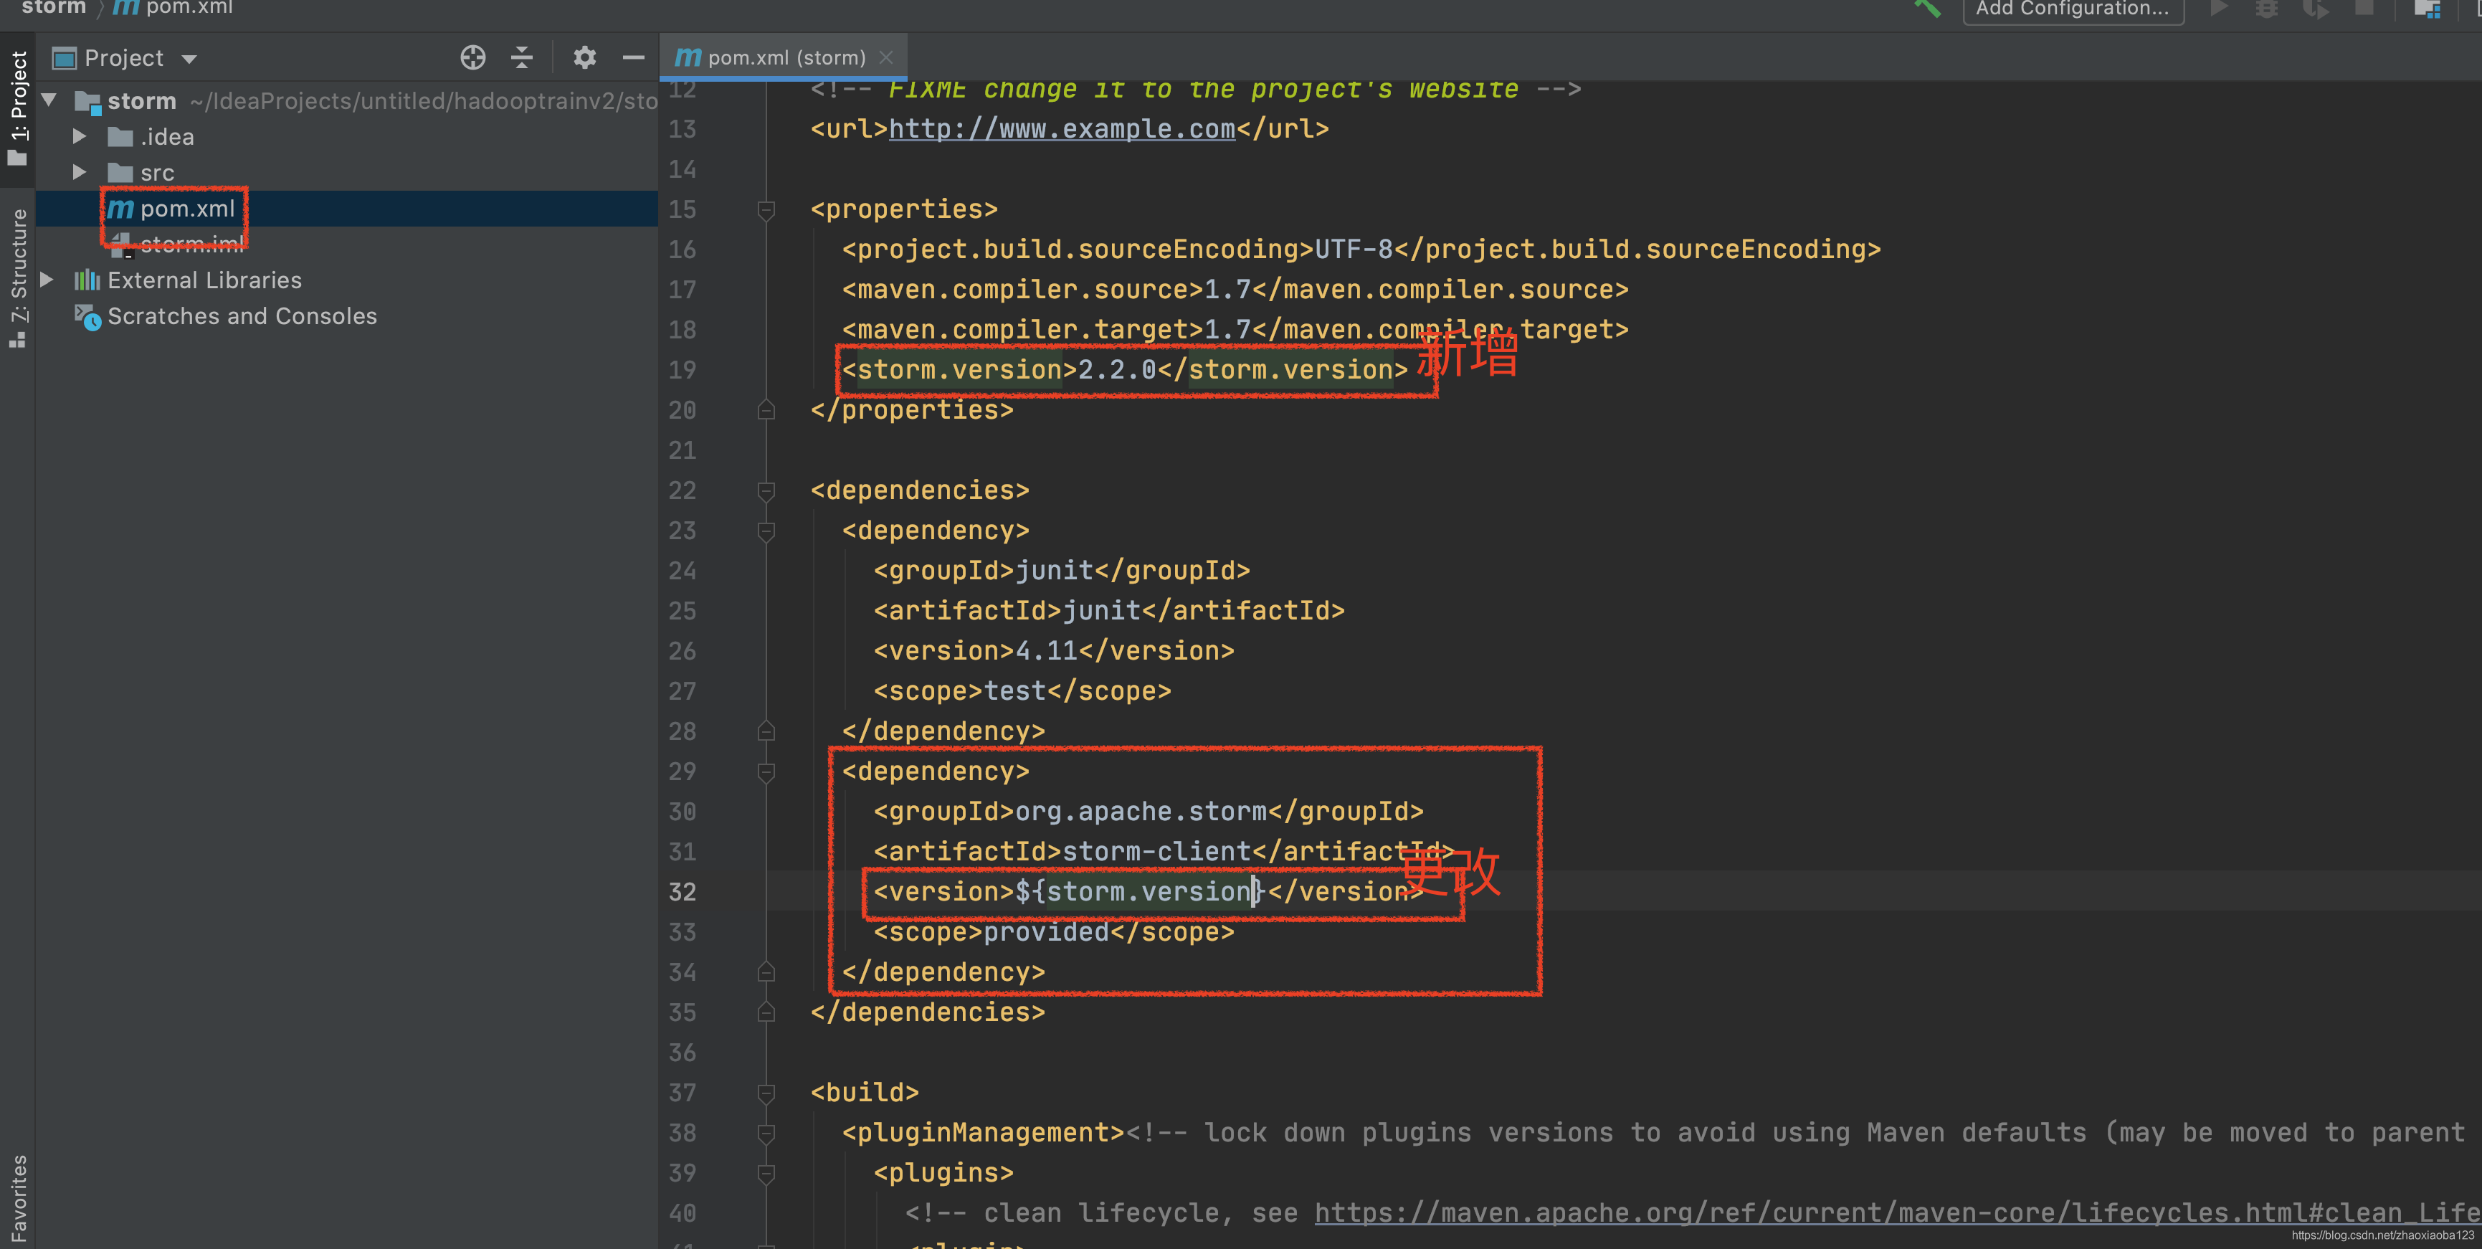Open Project panel settings gear
Screen dimensions: 2482x1249
coord(584,58)
